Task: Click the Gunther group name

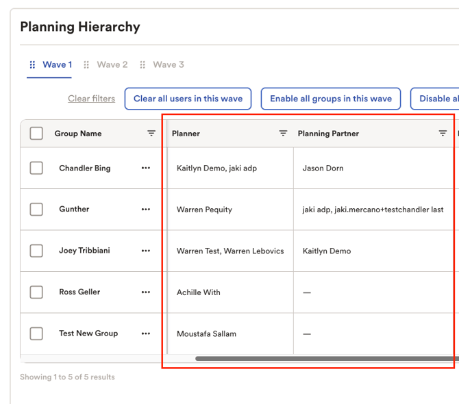Action: tap(74, 209)
